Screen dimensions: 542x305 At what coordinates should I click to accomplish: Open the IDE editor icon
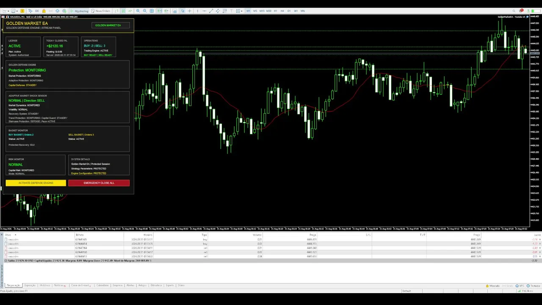click(37, 11)
